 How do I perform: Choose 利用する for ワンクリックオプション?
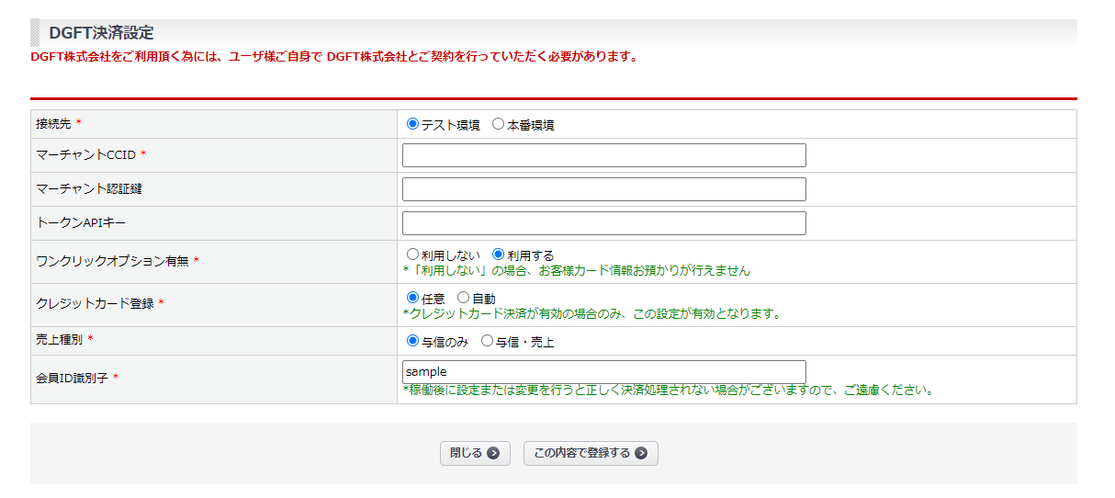pyautogui.click(x=498, y=255)
